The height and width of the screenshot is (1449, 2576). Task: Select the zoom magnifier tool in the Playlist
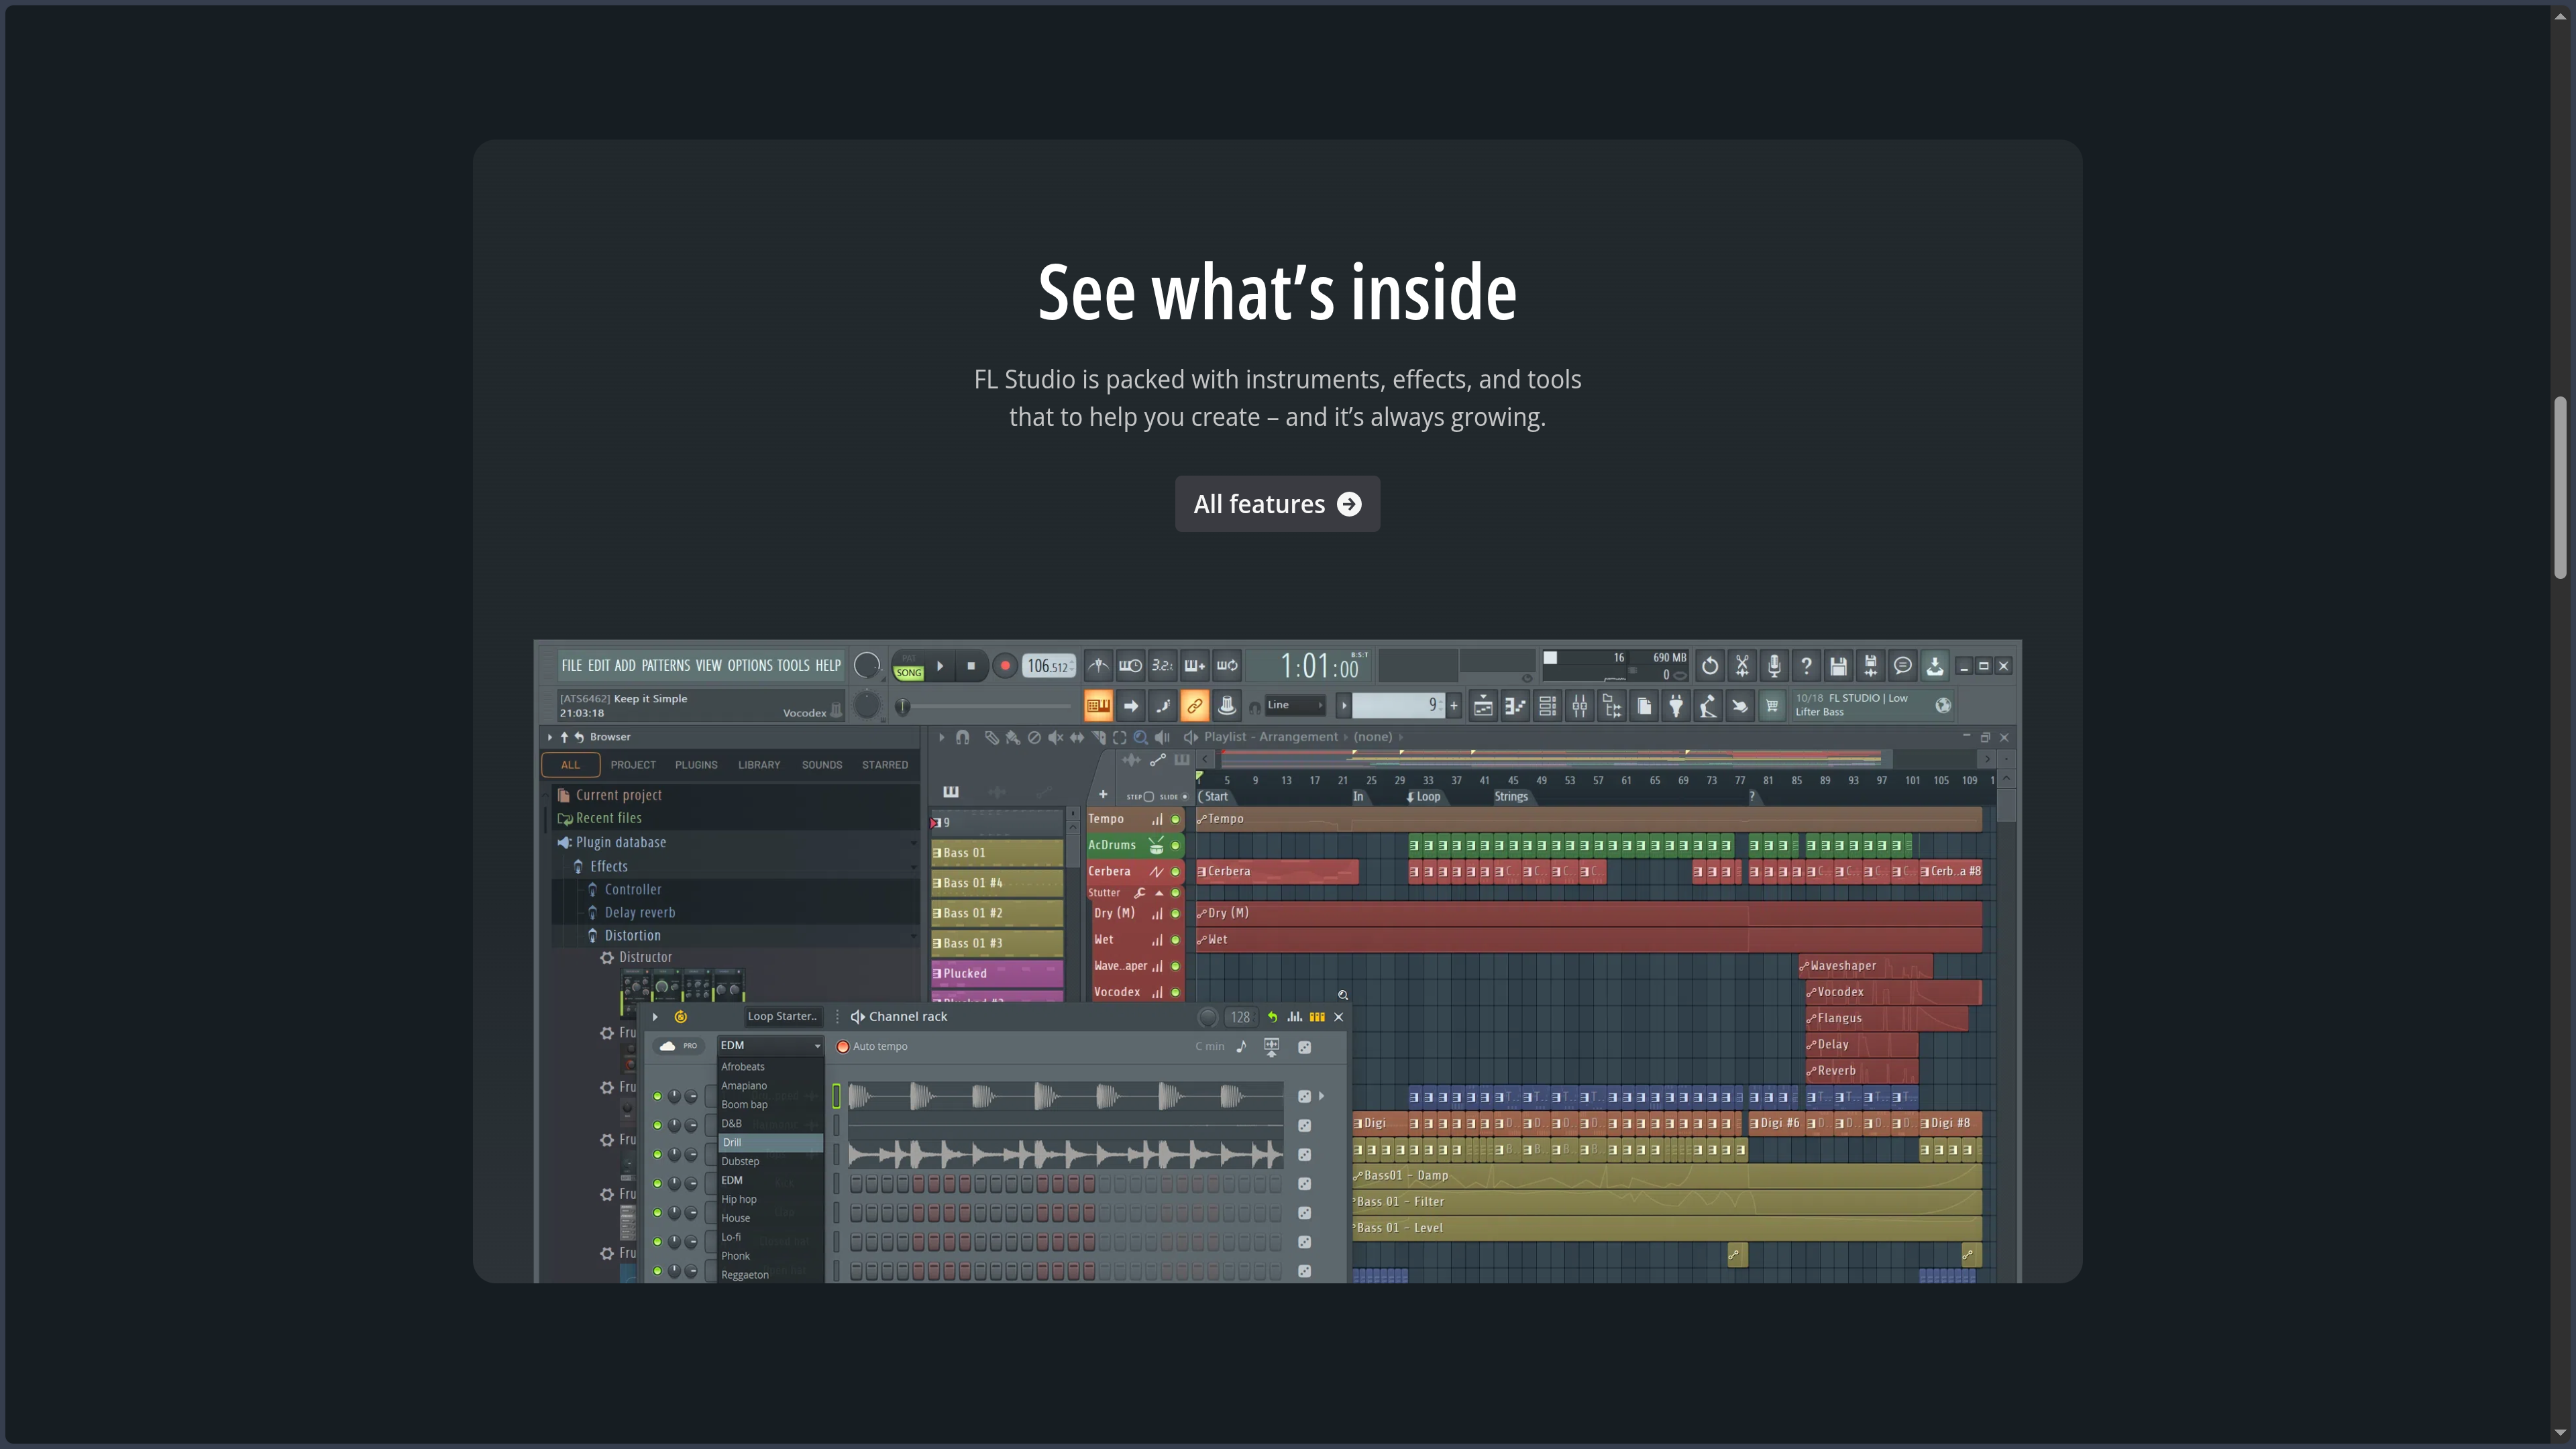[1140, 738]
